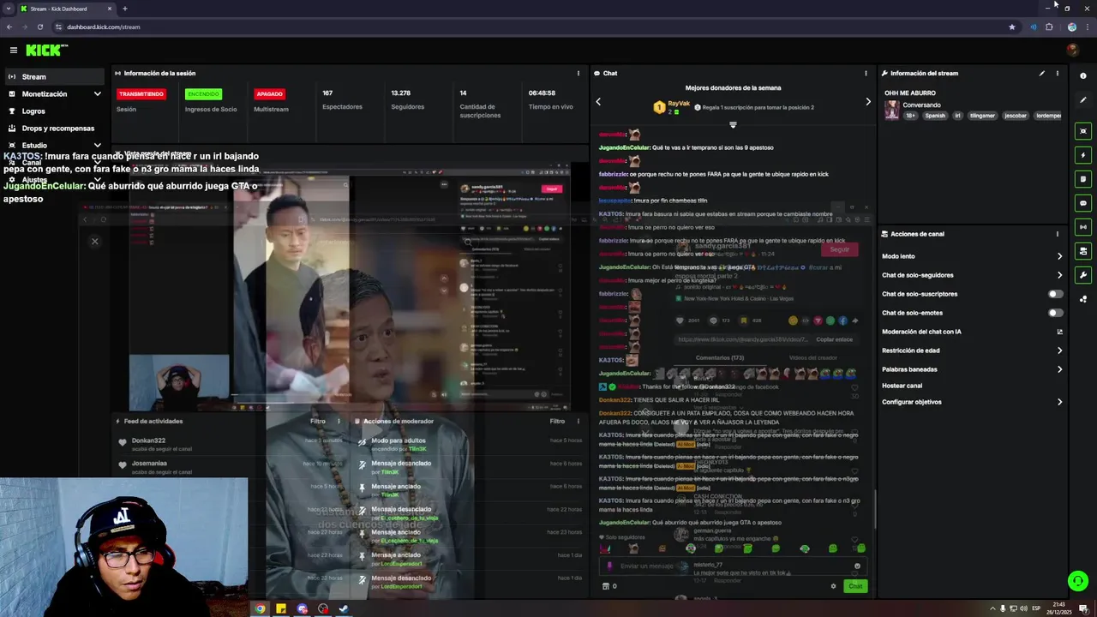
Task: Select the Donkan322 follow activity entry
Action: (x=231, y=443)
